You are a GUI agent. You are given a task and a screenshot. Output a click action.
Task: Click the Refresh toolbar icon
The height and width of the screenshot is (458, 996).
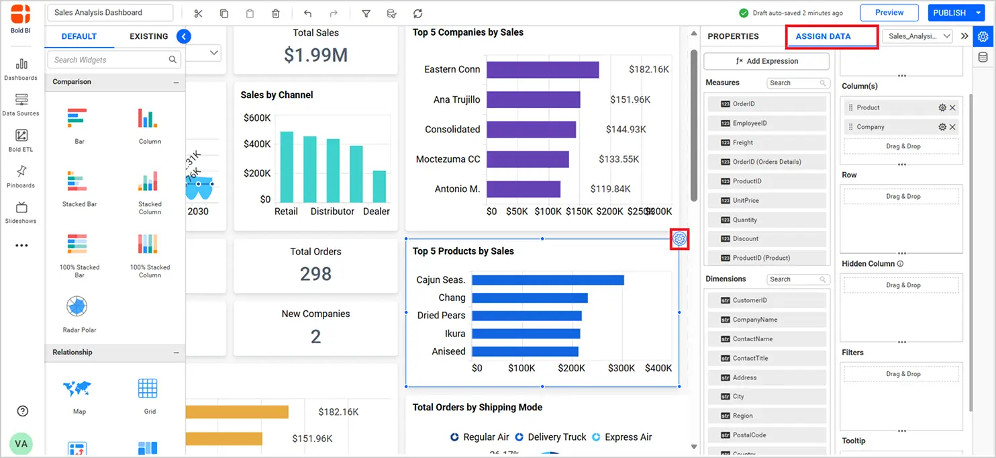tap(417, 13)
